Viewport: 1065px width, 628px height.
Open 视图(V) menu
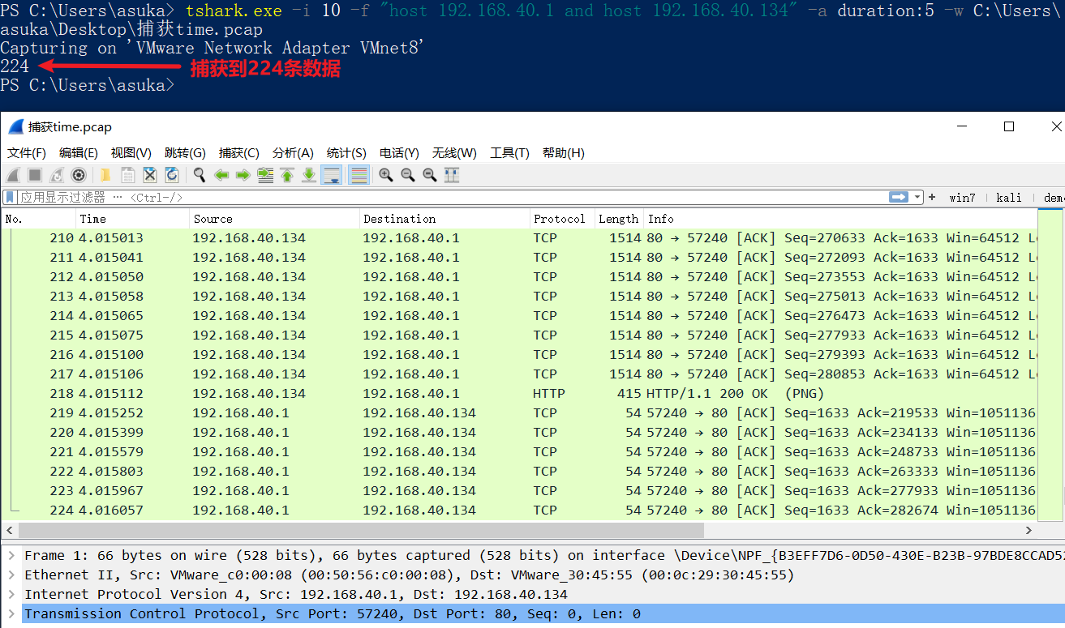click(x=131, y=153)
